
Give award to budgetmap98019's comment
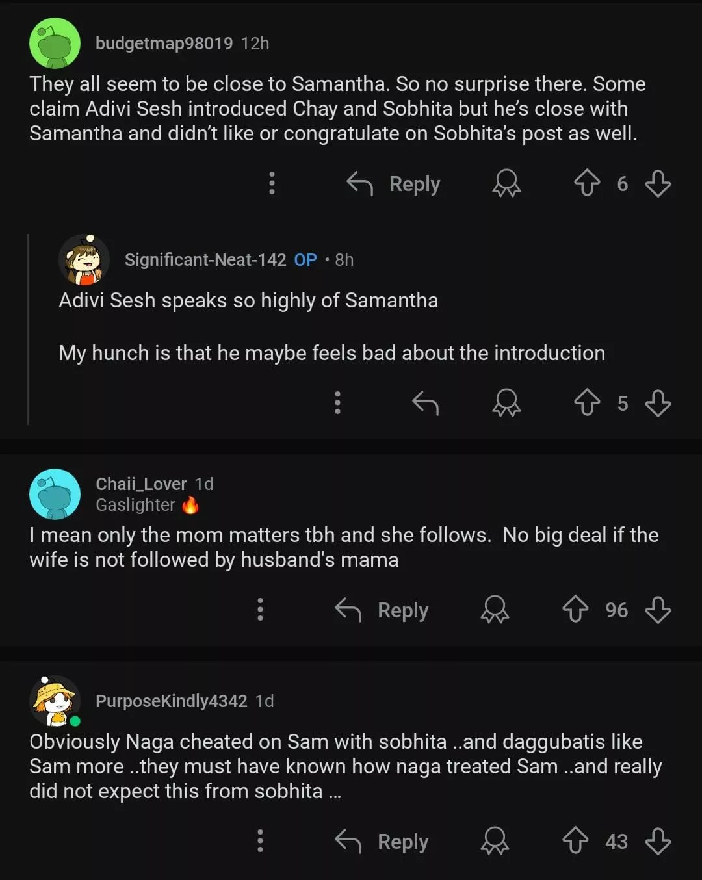(x=506, y=183)
